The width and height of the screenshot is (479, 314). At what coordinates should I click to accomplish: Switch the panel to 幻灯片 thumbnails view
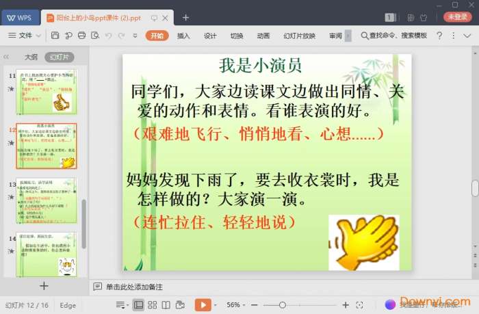(x=60, y=57)
